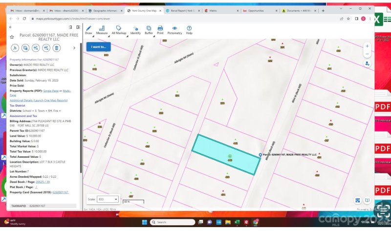391x231 pixels.
Task: Open the map Scale dropdown
Action: tap(109, 199)
